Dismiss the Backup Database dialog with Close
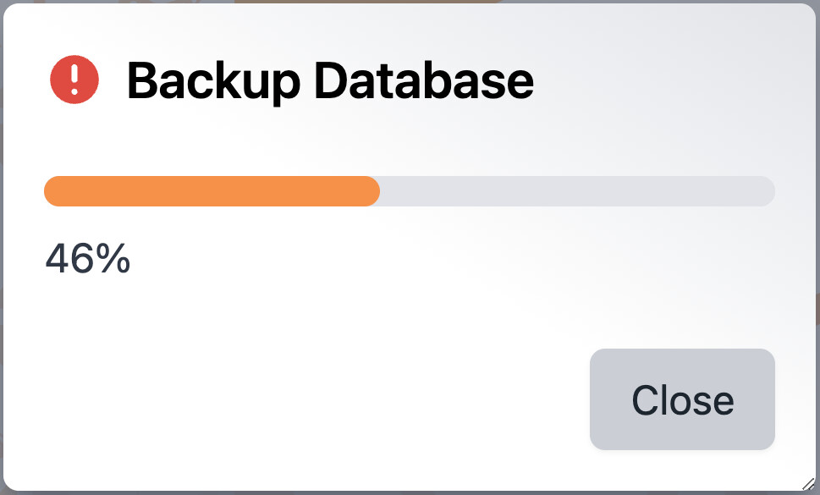The width and height of the screenshot is (820, 495). (x=682, y=399)
